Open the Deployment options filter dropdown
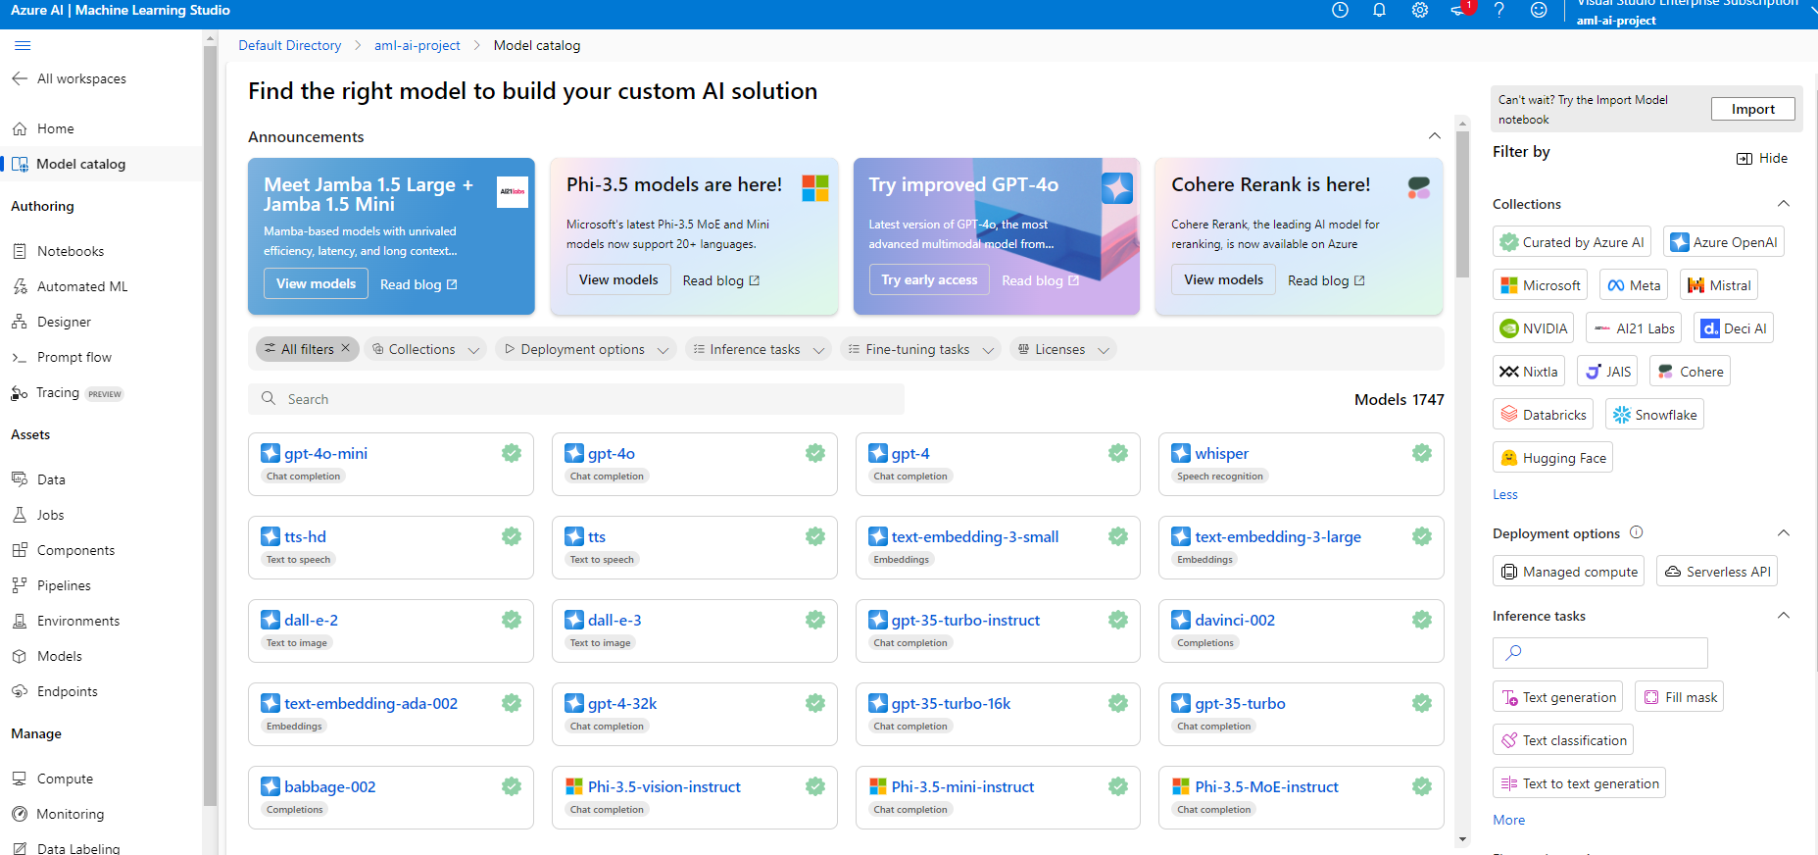The height and width of the screenshot is (855, 1818). click(x=587, y=349)
